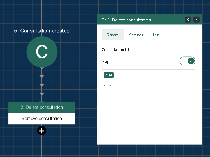
Task: Click the 5. Consultation created label
Action: point(42,31)
